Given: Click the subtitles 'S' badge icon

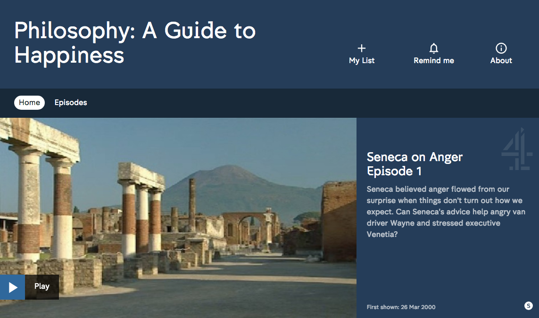Looking at the screenshot, I should [x=528, y=306].
